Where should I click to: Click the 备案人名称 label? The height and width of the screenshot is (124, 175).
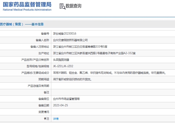pos(42,40)
